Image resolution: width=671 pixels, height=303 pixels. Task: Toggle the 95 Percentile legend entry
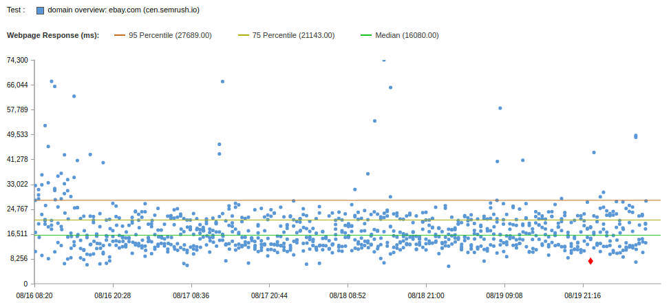[163, 36]
